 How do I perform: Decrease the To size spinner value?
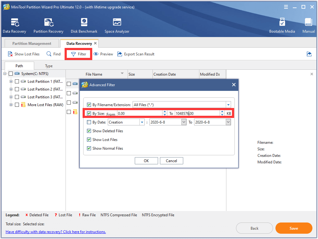click(222, 115)
